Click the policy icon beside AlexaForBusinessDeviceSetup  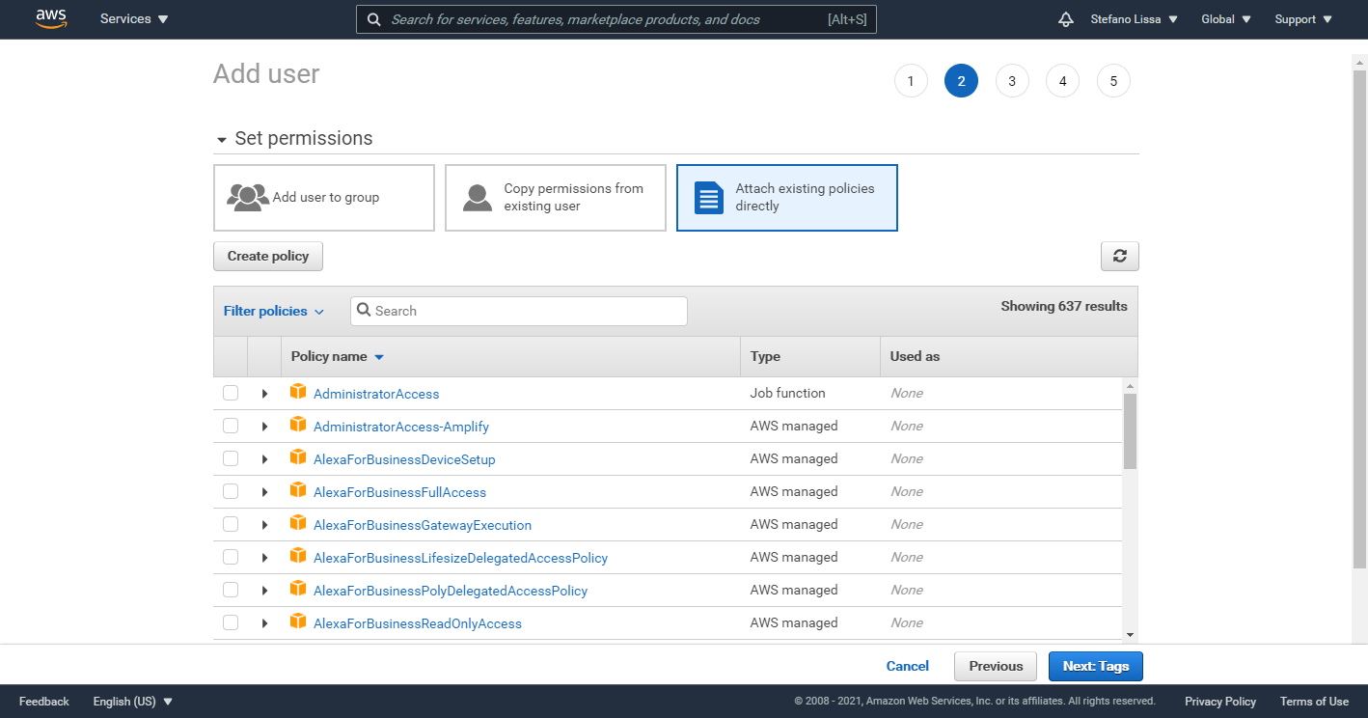click(298, 457)
